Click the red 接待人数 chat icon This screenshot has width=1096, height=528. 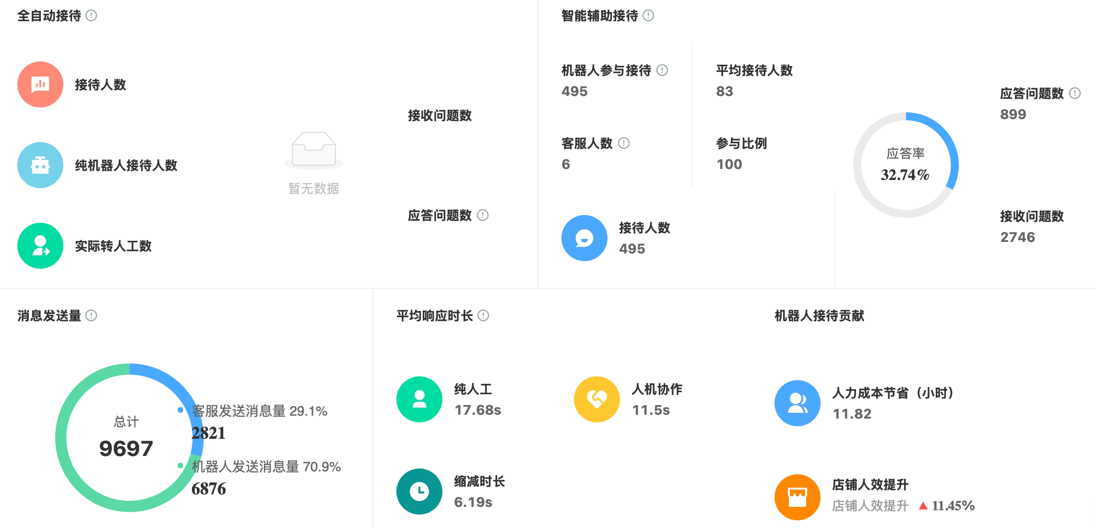[40, 84]
